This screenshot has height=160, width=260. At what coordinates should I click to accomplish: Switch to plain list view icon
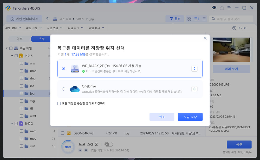pos(204,19)
